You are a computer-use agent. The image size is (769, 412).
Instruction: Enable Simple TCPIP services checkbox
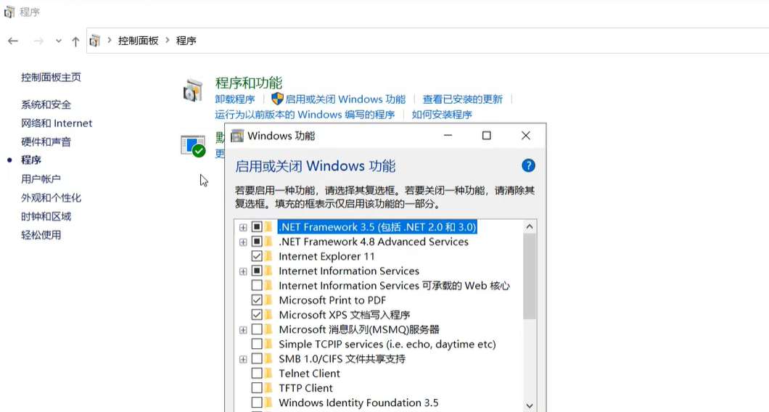[x=257, y=344]
